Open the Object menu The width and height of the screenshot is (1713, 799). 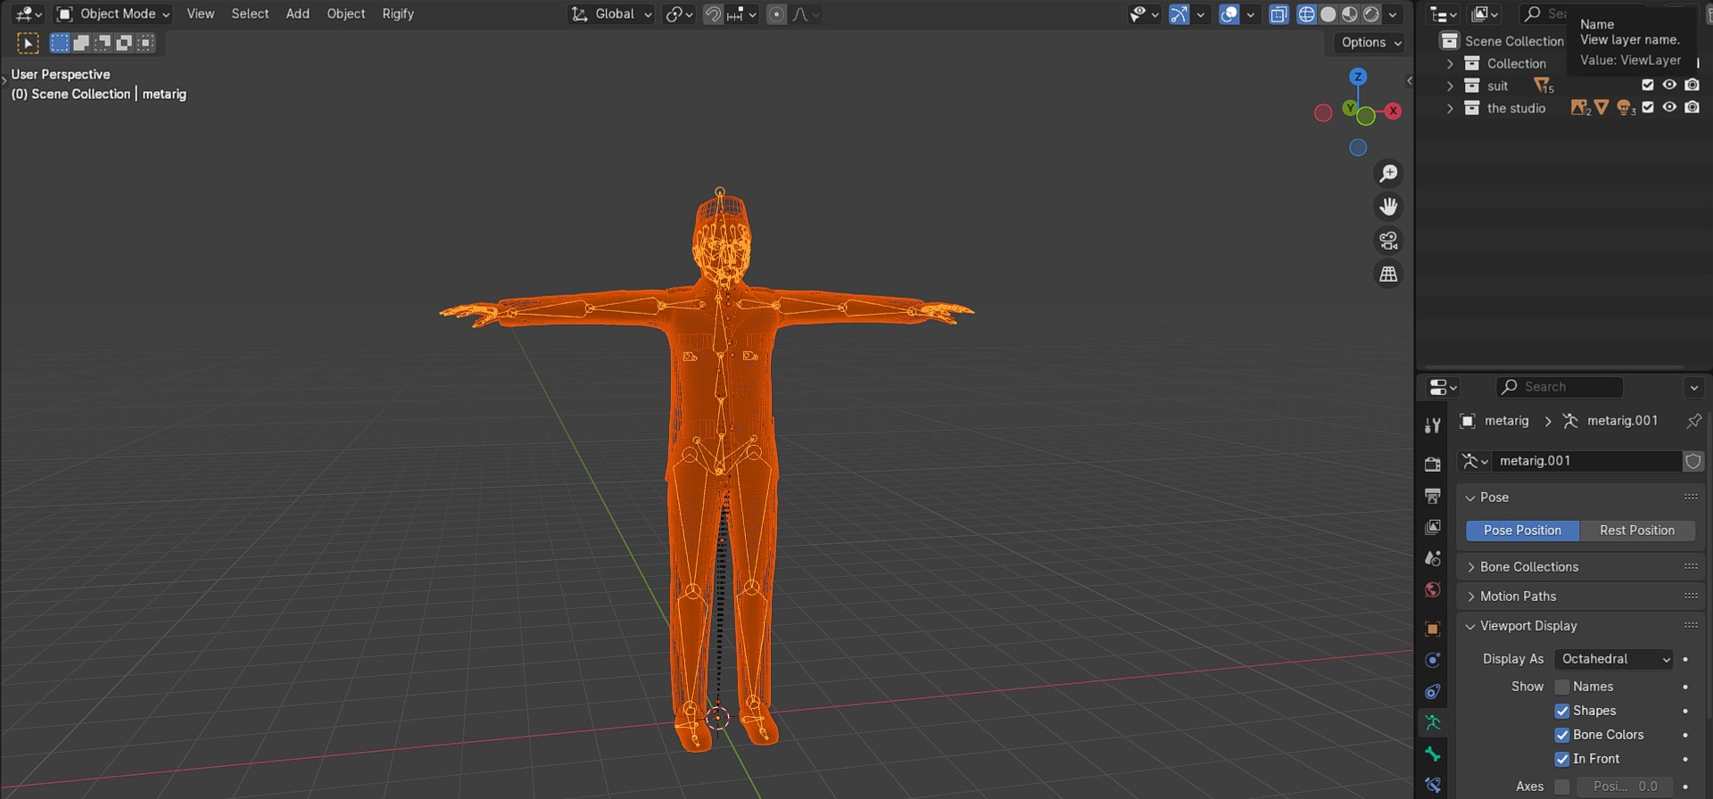click(x=346, y=13)
